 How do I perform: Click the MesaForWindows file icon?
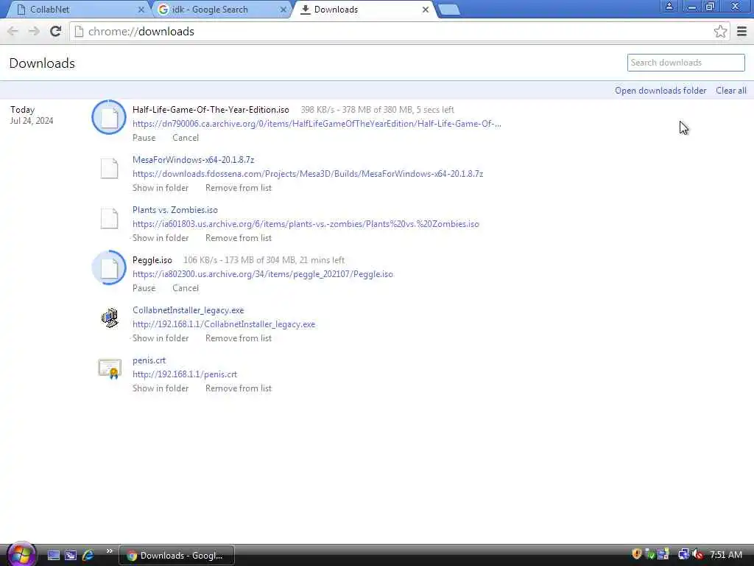click(109, 169)
